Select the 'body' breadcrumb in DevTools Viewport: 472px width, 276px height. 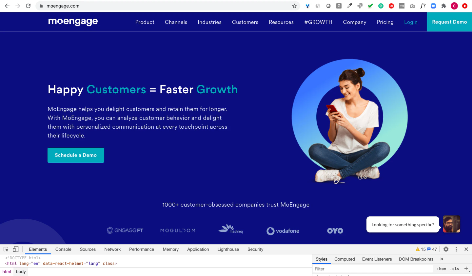point(21,271)
